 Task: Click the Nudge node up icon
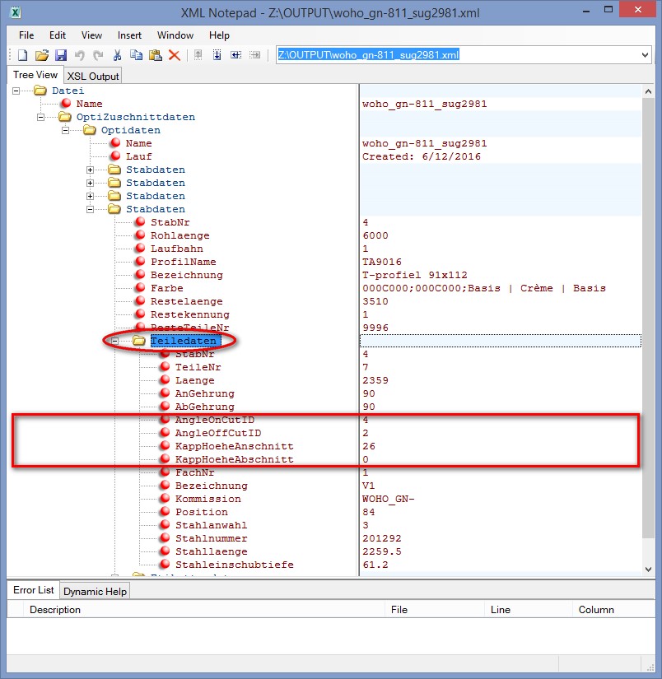[x=198, y=55]
